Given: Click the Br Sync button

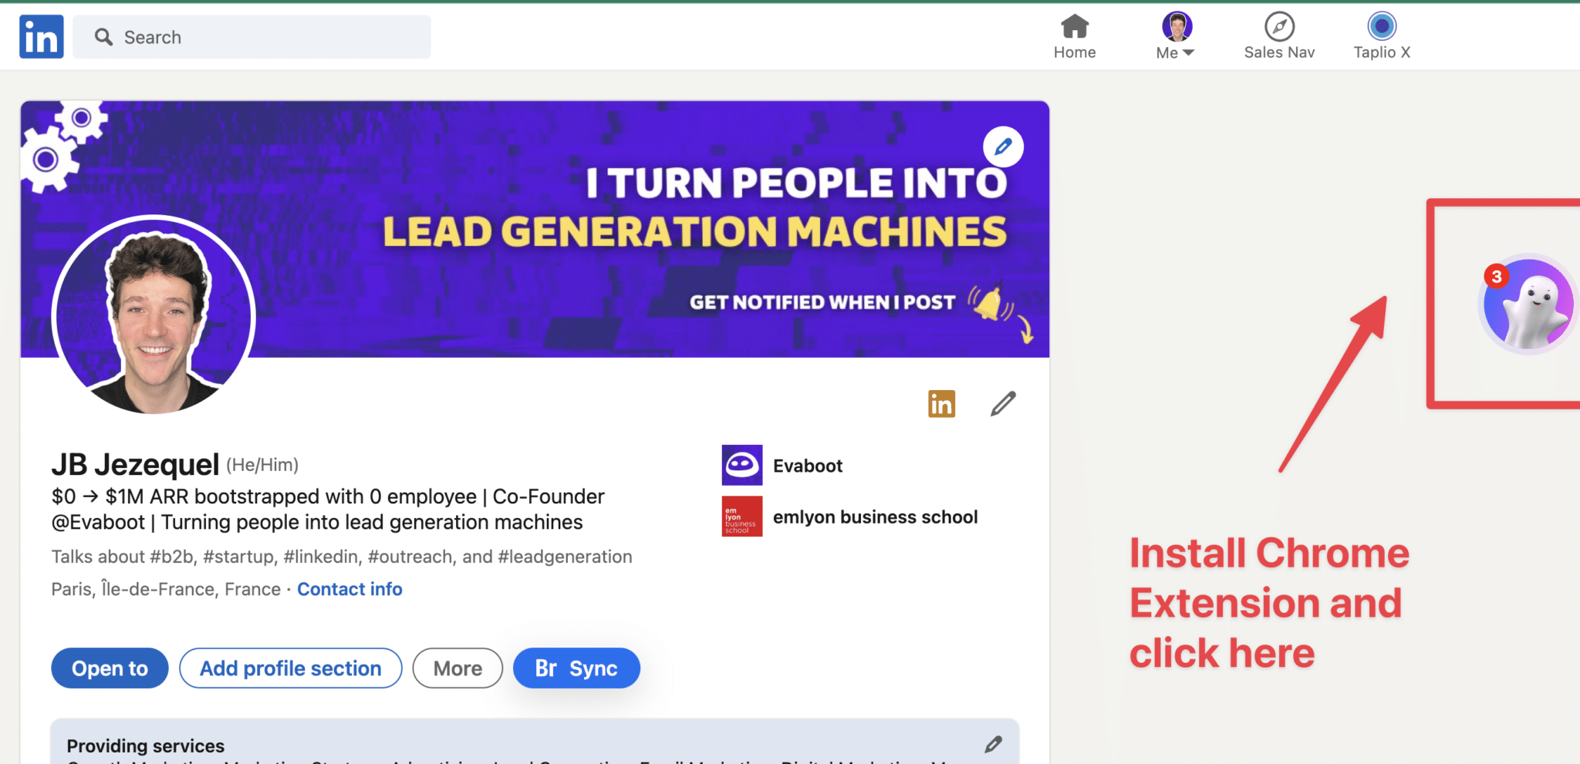Looking at the screenshot, I should [x=576, y=668].
